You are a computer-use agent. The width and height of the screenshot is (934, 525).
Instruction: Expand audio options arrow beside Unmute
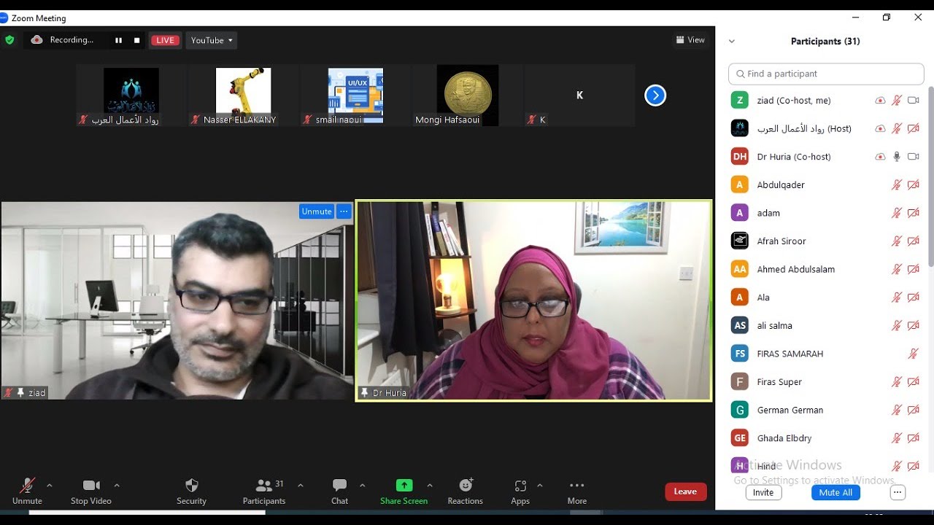(50, 486)
